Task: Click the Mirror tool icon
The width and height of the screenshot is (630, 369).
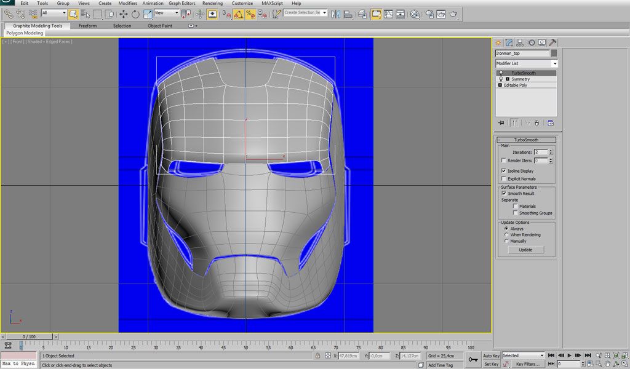Action: (x=336, y=14)
